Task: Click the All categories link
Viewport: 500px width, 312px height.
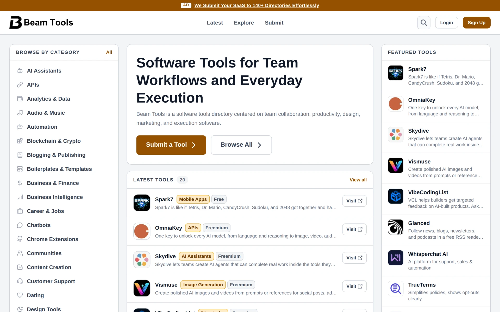Action: [109, 52]
